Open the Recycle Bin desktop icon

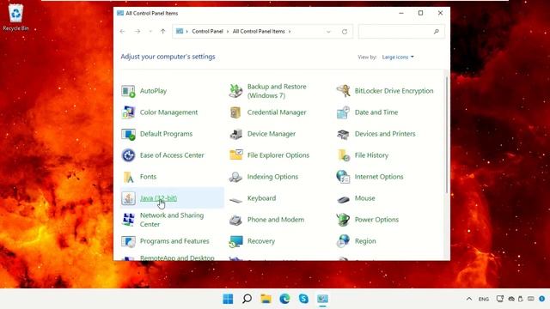(x=15, y=17)
